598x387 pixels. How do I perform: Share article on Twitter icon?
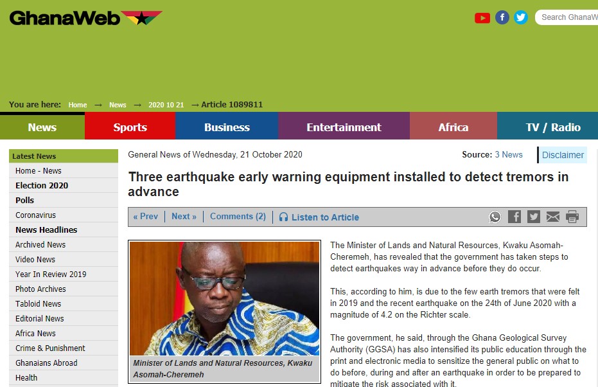[x=534, y=217]
